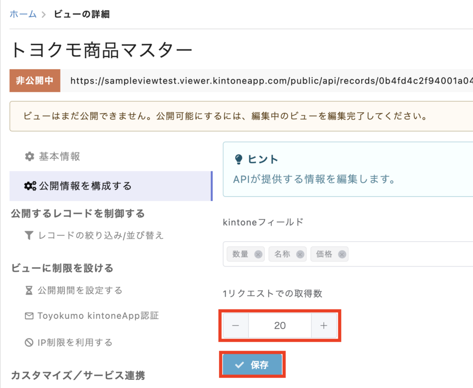
Task: Click the gears icon beside 公開情報を構成する
Action: (x=30, y=186)
